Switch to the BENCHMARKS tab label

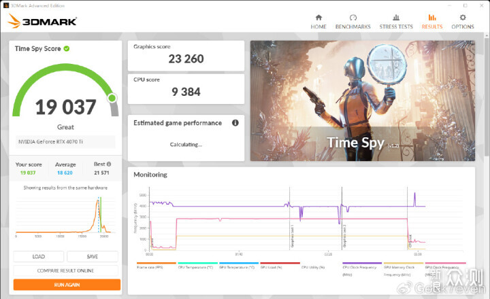353,27
